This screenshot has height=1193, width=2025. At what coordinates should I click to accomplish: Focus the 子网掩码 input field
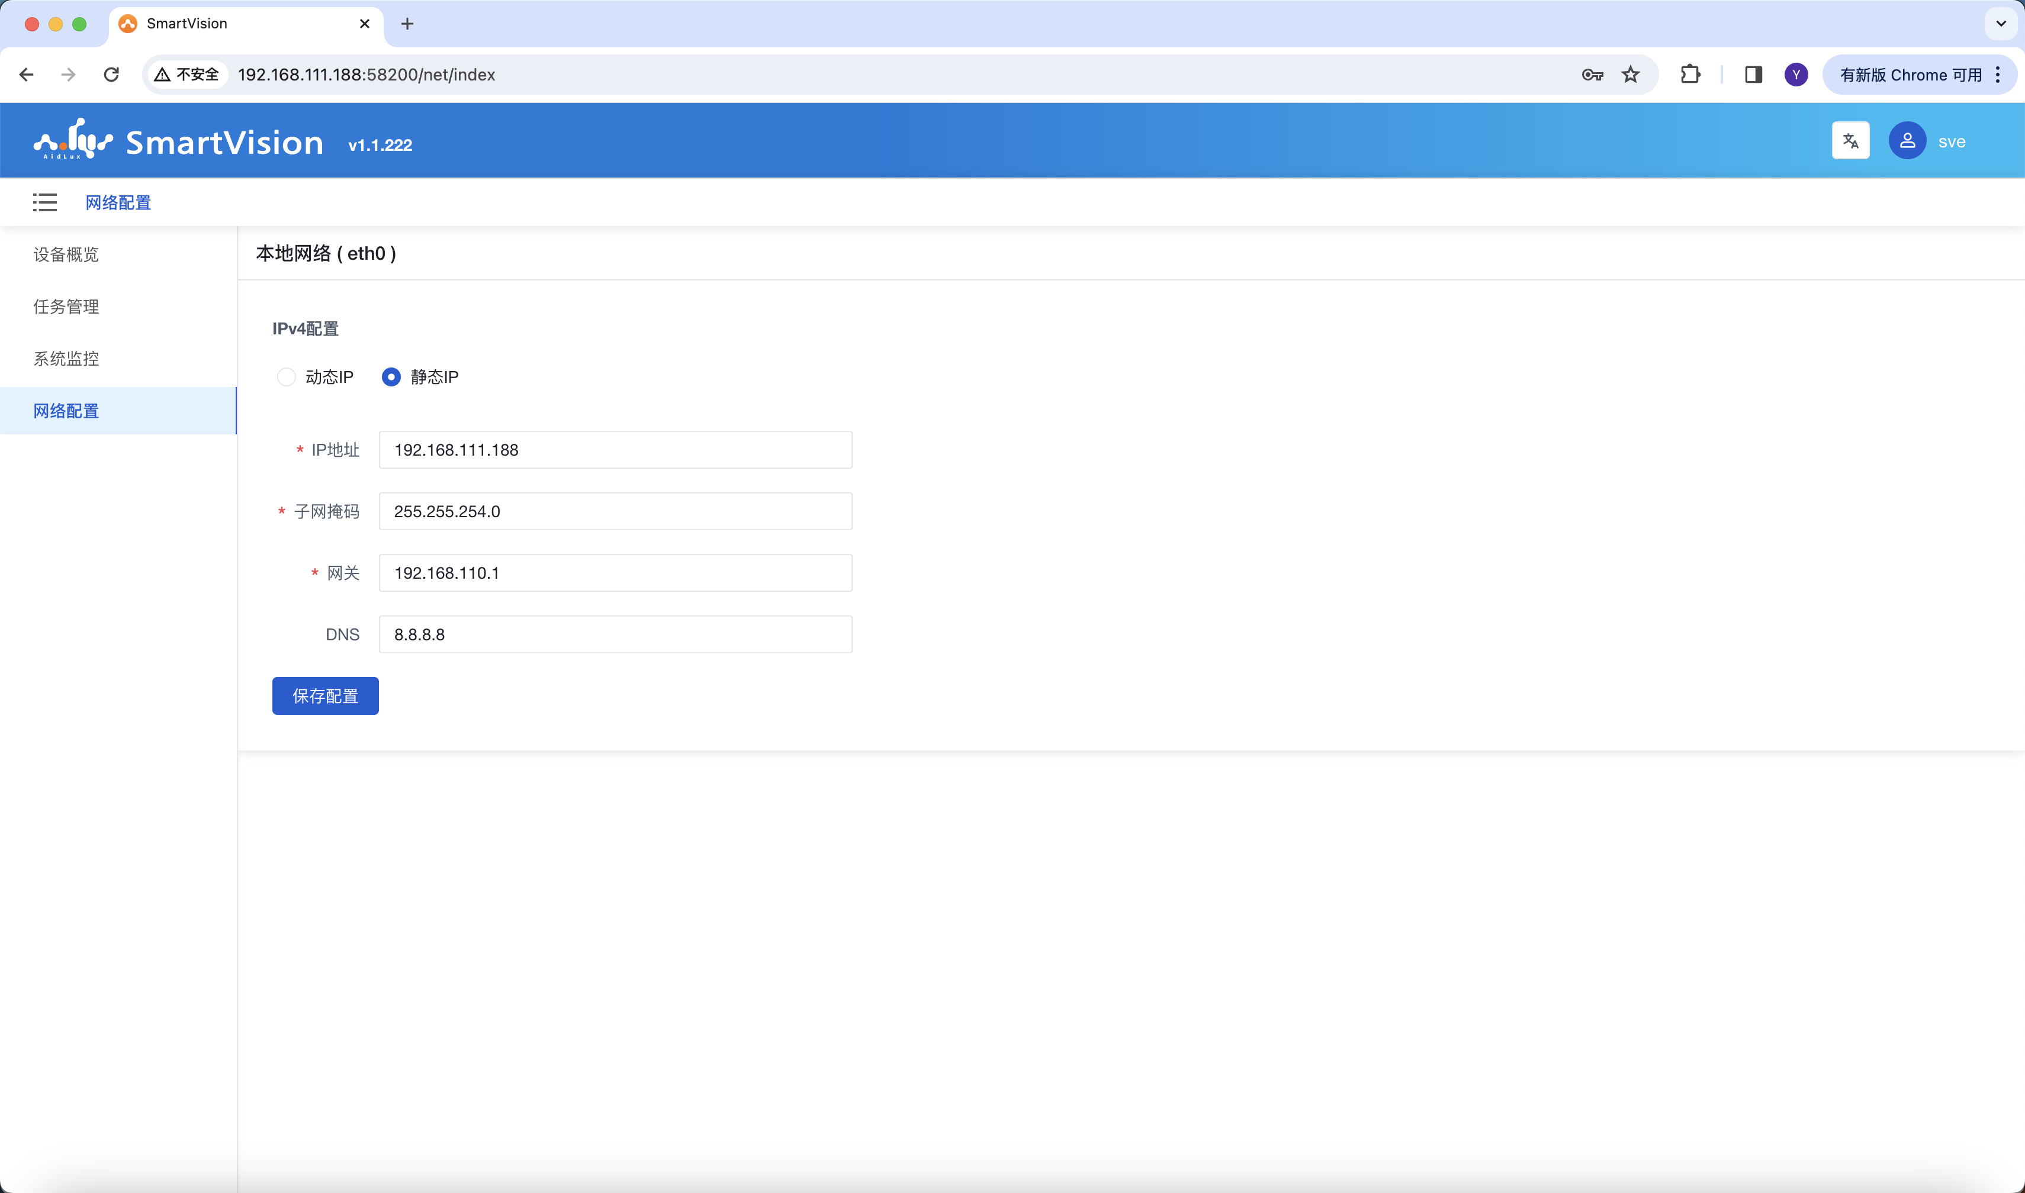tap(615, 511)
